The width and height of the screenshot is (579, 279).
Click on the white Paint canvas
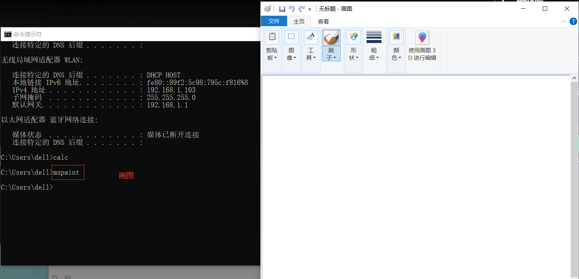point(416,178)
